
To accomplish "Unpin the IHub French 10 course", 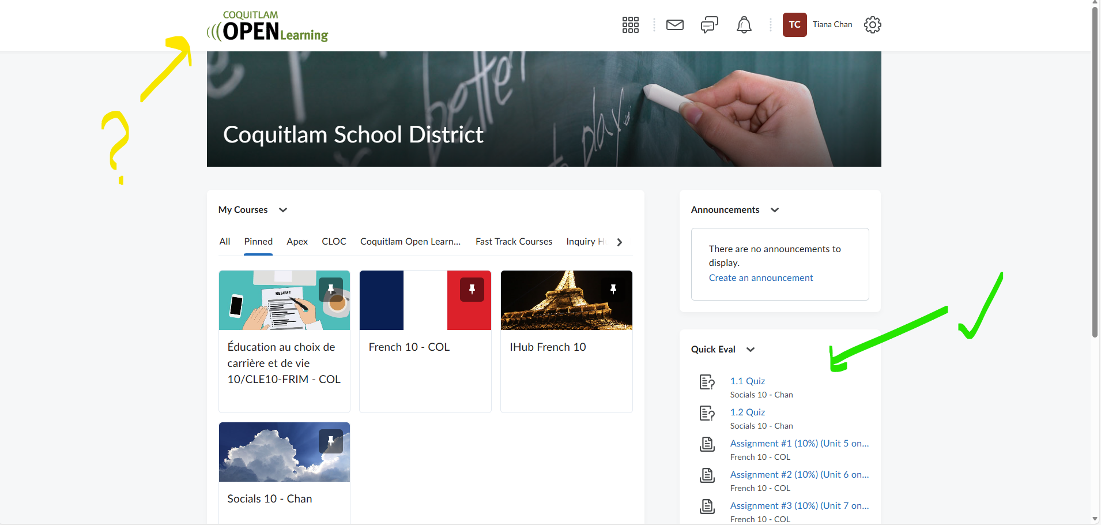I will [613, 290].
